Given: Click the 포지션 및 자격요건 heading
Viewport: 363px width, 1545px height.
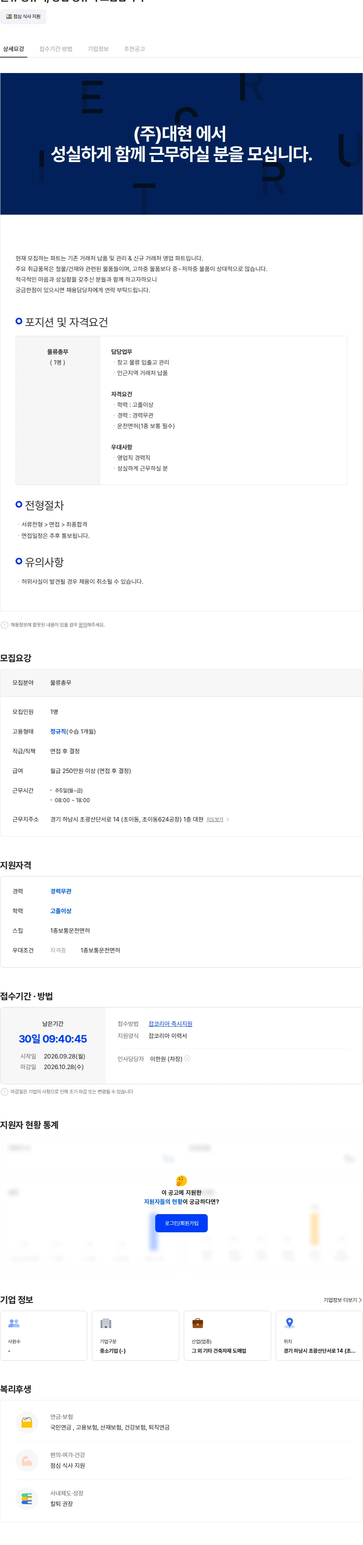Looking at the screenshot, I should pyautogui.click(x=66, y=322).
